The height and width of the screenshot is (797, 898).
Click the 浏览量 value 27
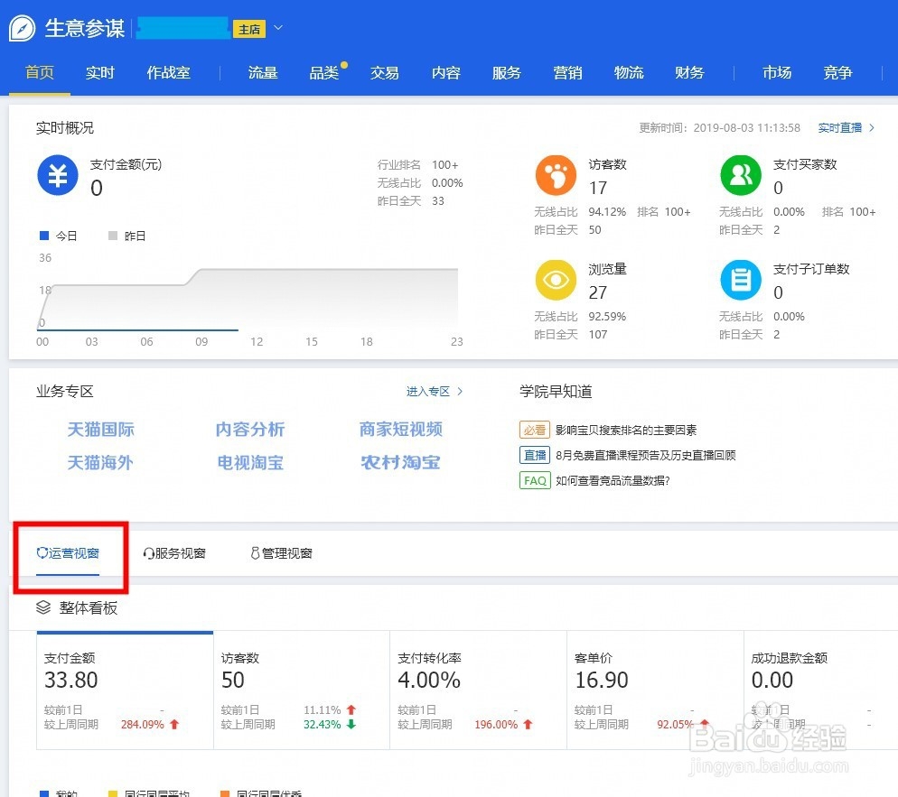(x=598, y=292)
